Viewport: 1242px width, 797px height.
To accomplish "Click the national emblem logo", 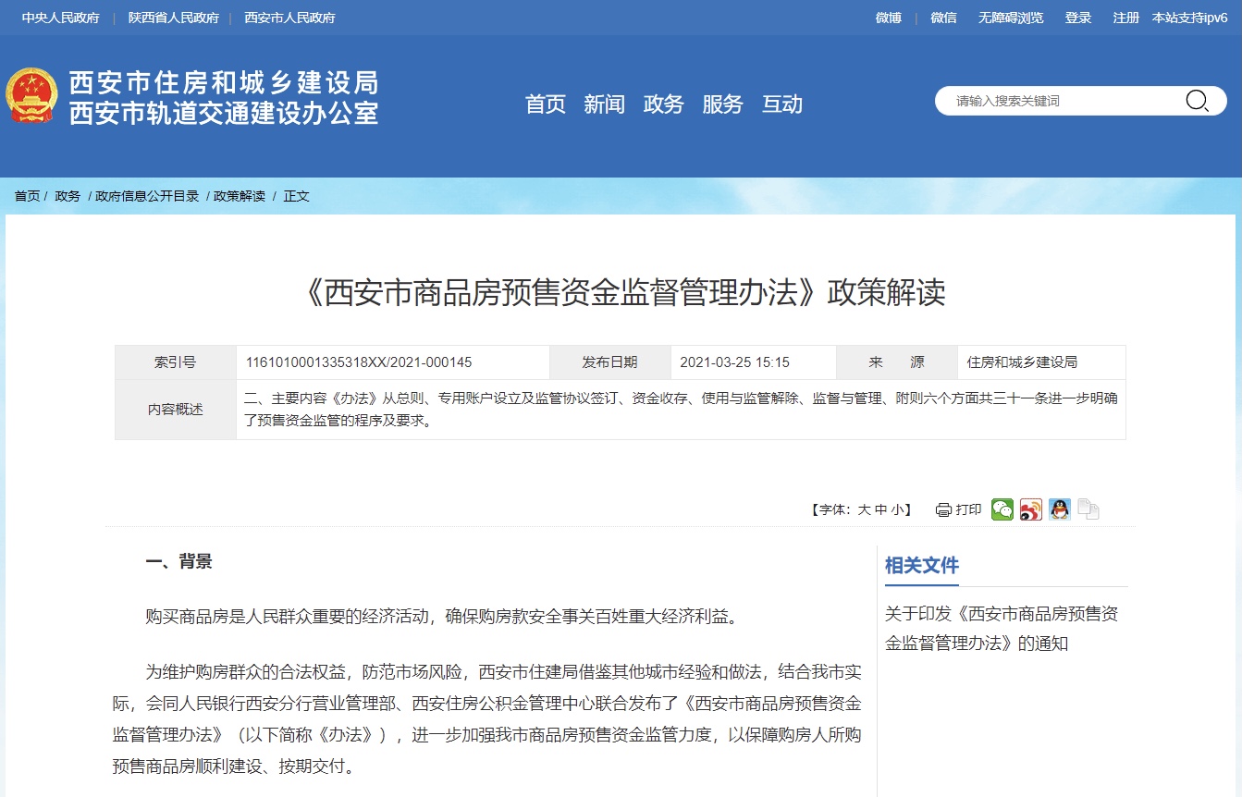I will click(31, 96).
